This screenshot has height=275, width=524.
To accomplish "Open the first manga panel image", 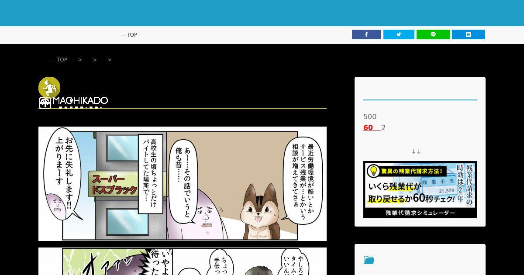I will point(183,184).
